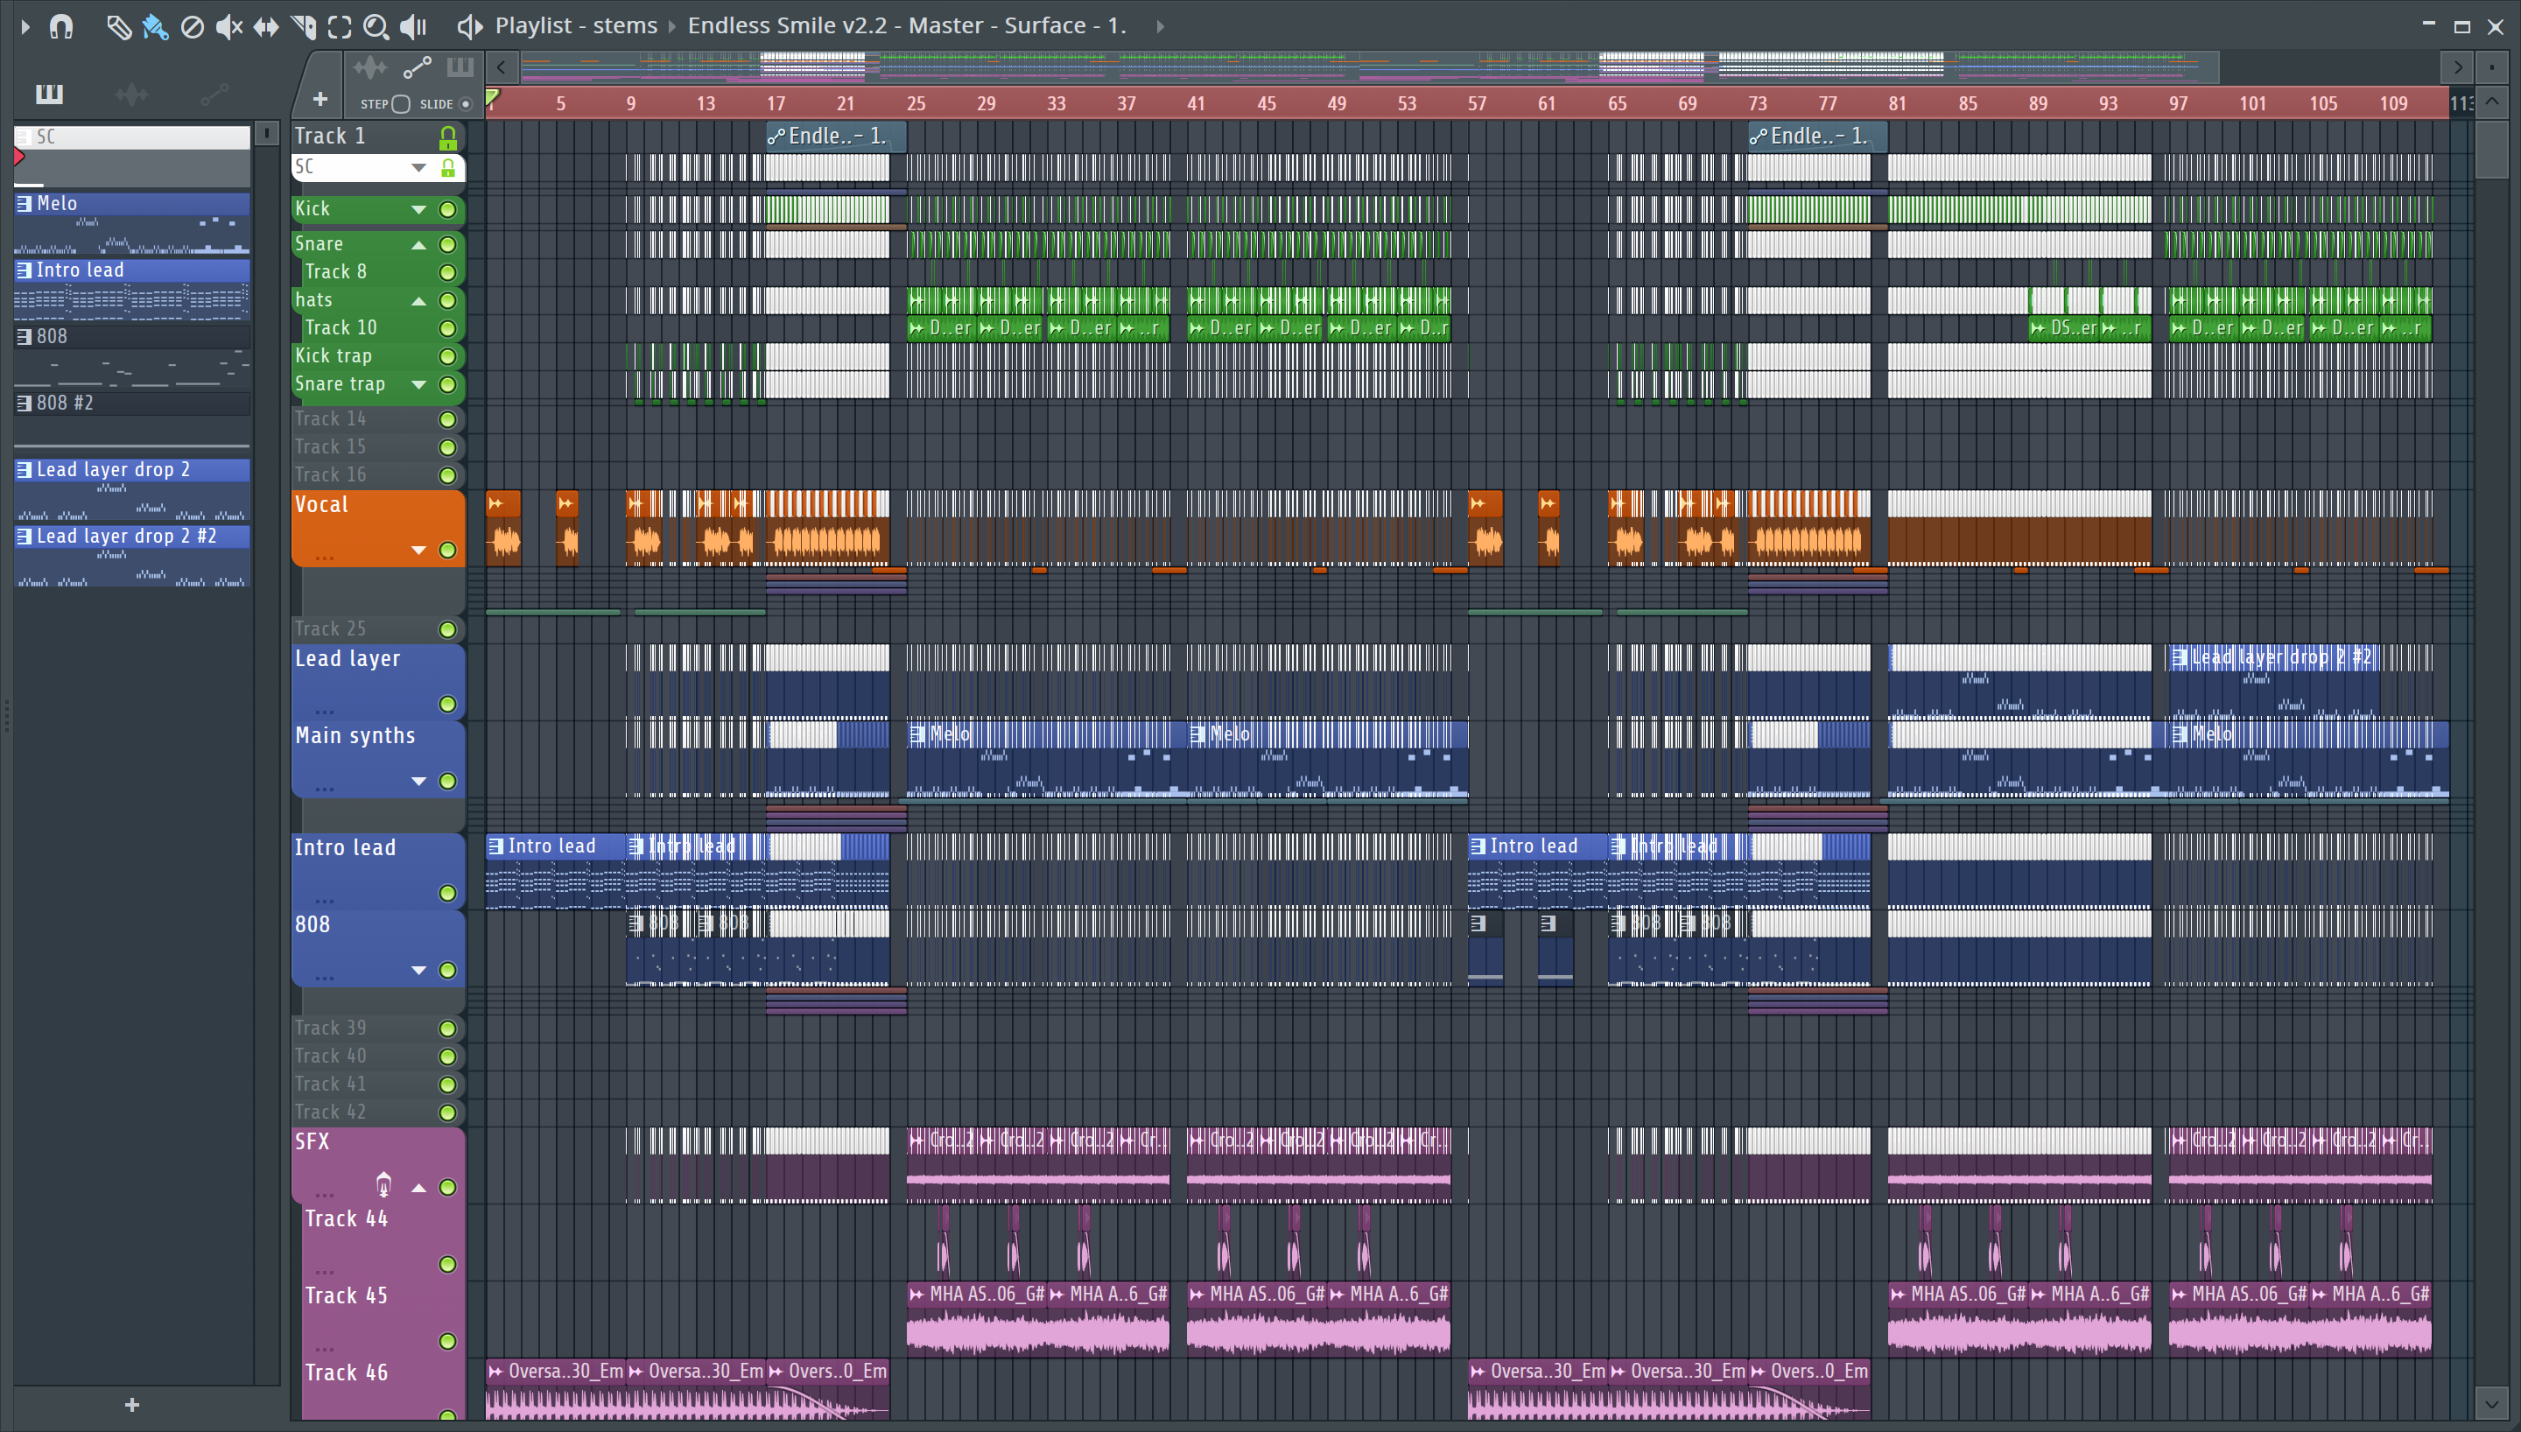The image size is (2521, 1432).
Task: Enable the STEP editing toggle
Action: coord(400,104)
